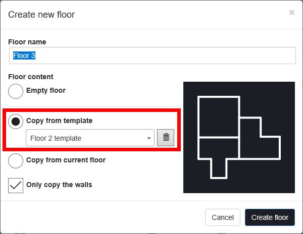Click the Floor content section heading

point(31,77)
